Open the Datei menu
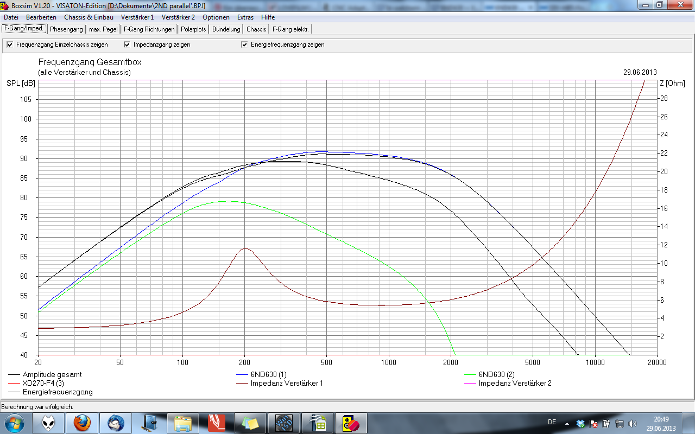This screenshot has height=434, width=695. [11, 17]
